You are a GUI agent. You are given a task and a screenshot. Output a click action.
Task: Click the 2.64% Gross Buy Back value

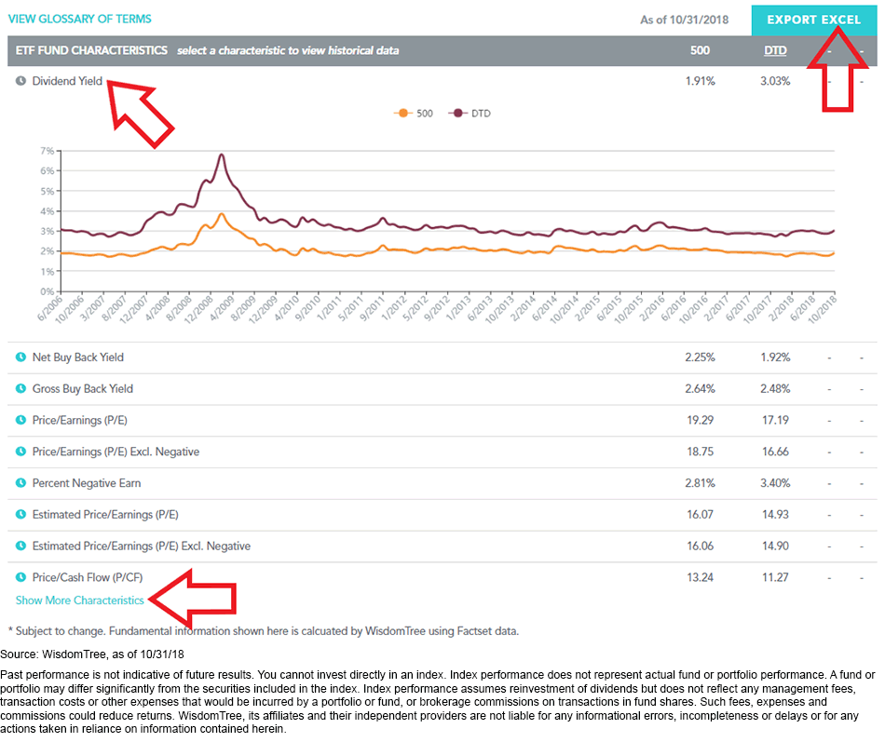pos(700,389)
